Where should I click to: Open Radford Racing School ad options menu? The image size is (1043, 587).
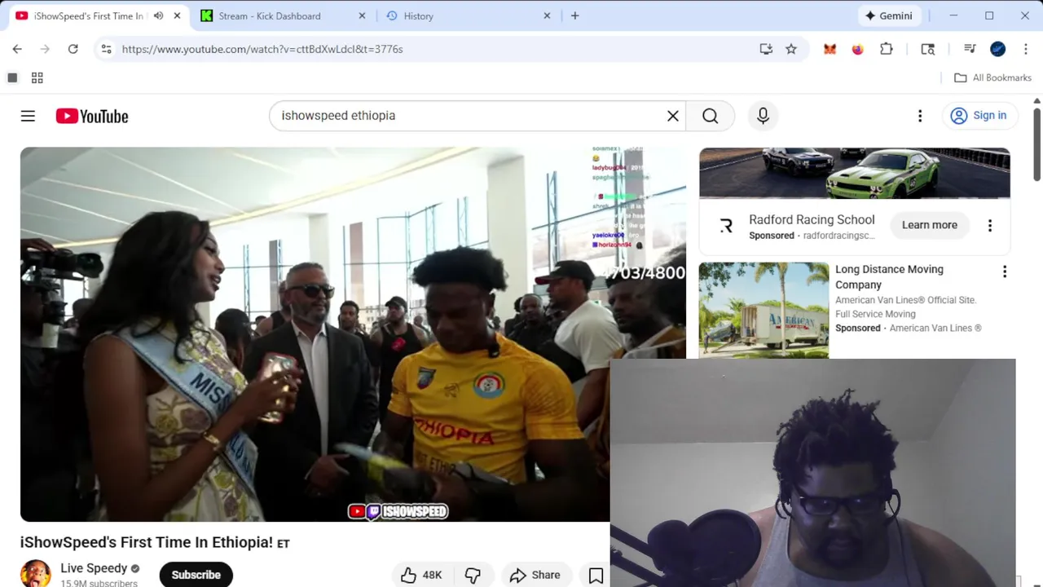990,226
